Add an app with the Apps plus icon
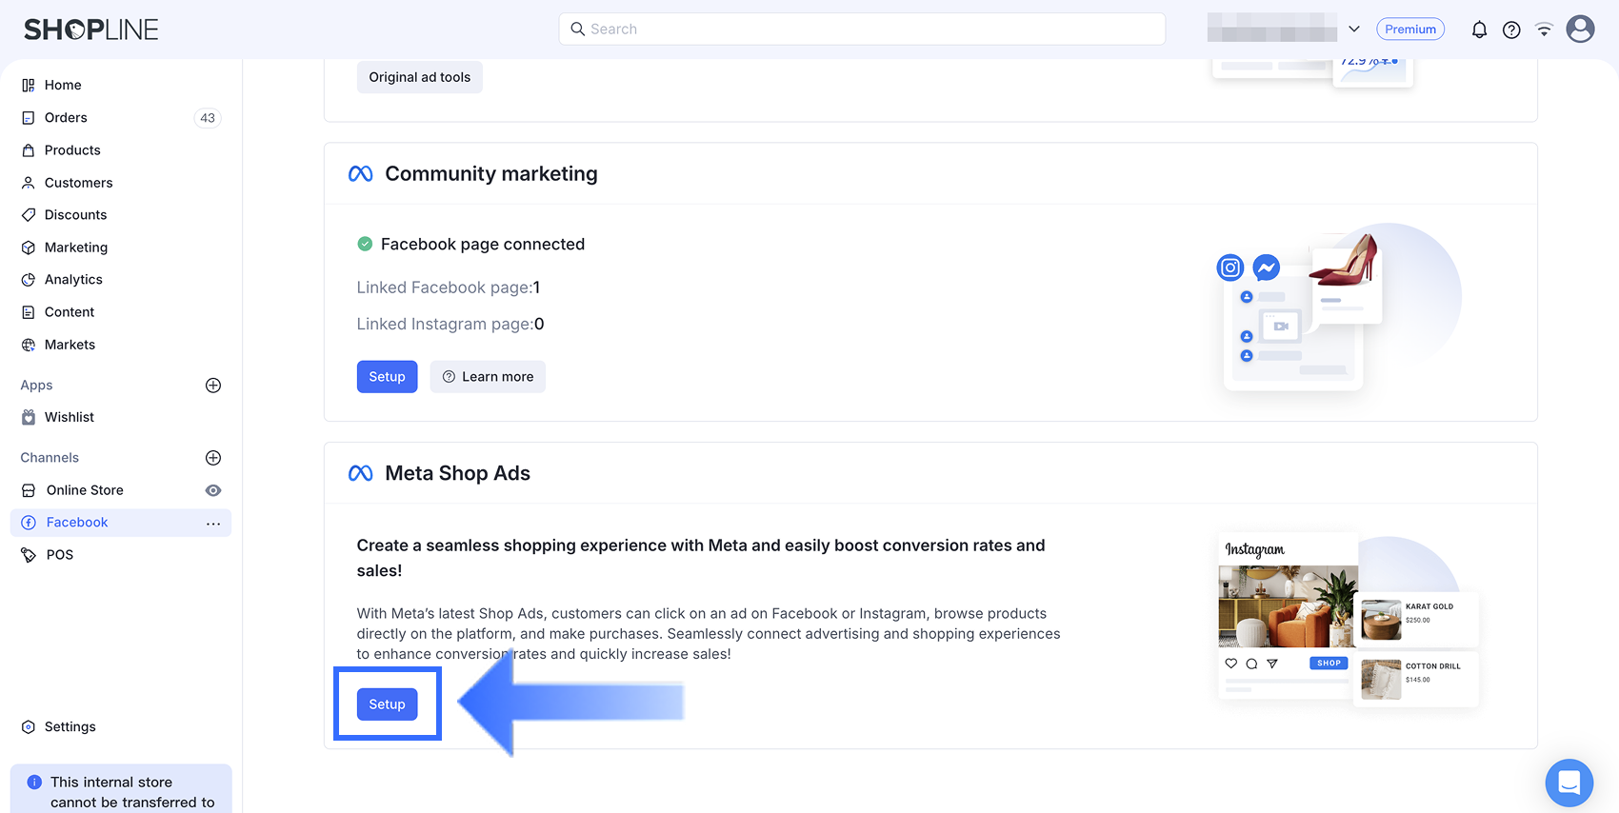1619x813 pixels. [213, 386]
